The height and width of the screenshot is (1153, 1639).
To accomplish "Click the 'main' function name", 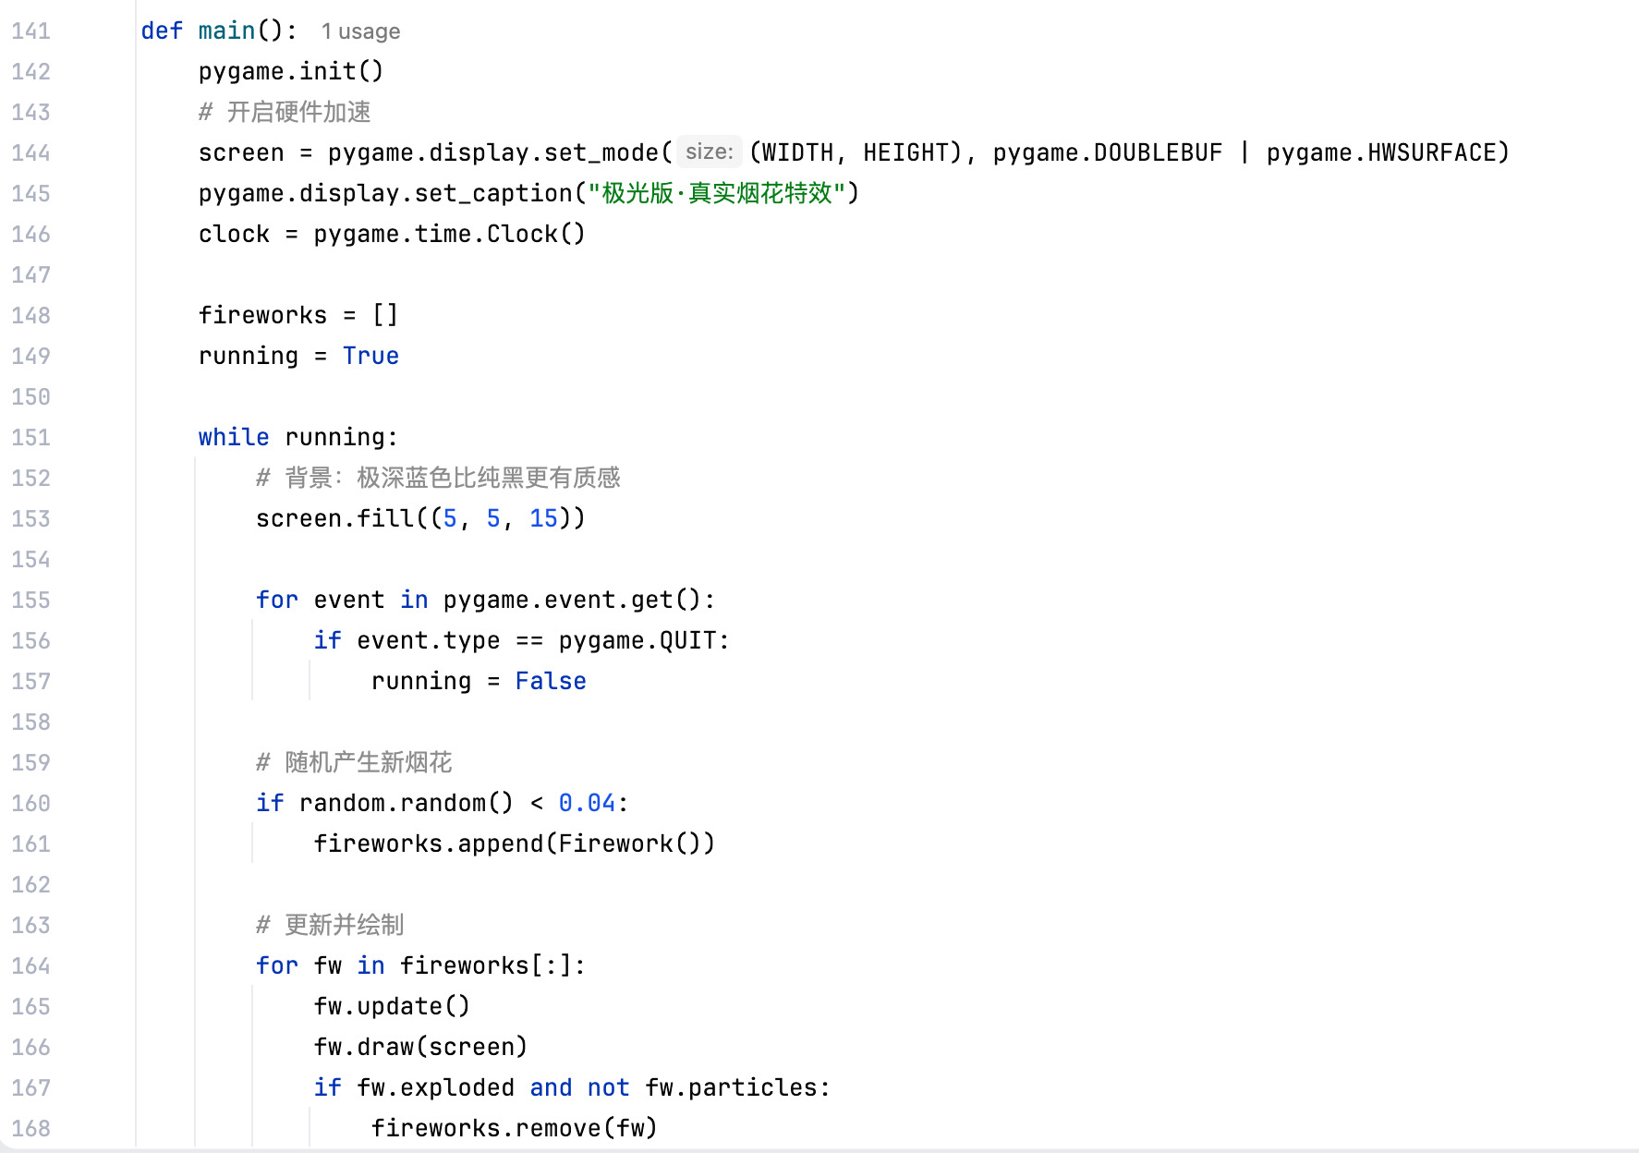I will pyautogui.click(x=226, y=31).
